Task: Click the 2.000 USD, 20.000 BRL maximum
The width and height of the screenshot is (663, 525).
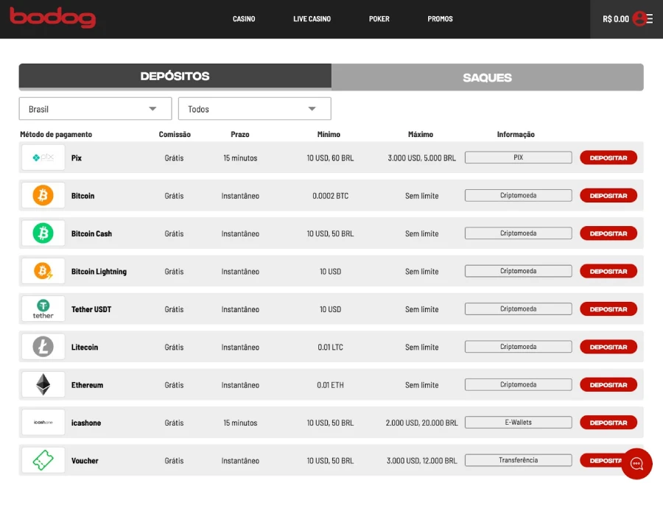Action: coord(422,423)
